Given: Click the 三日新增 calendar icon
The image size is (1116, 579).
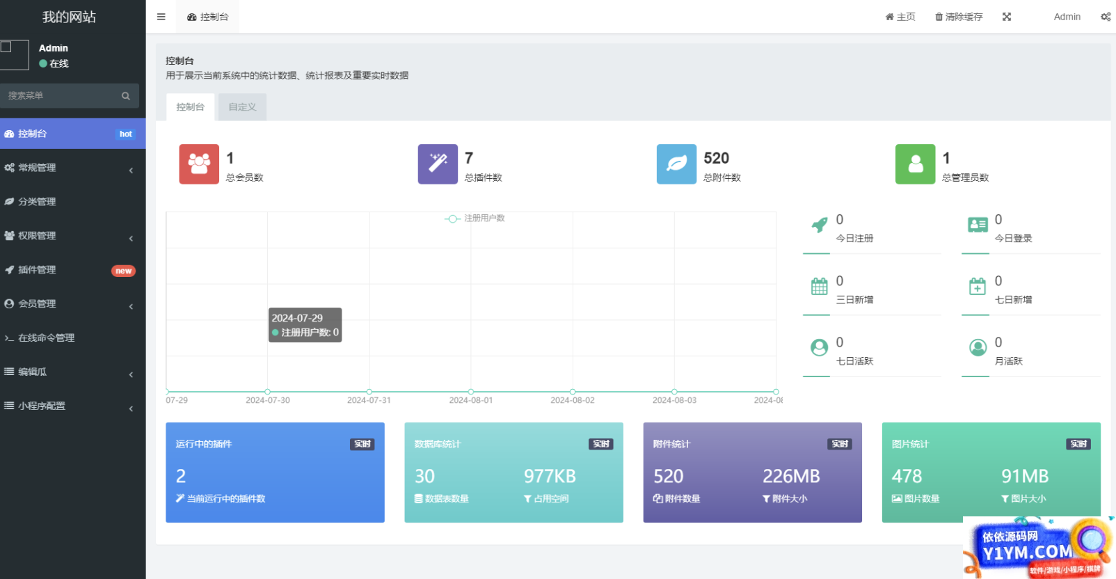Looking at the screenshot, I should click(x=820, y=286).
